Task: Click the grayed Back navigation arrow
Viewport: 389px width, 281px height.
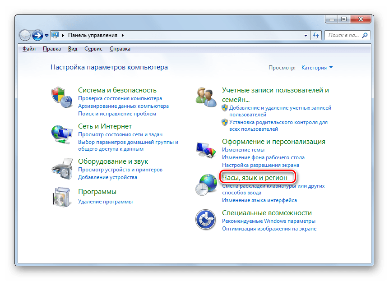Action: [25, 35]
